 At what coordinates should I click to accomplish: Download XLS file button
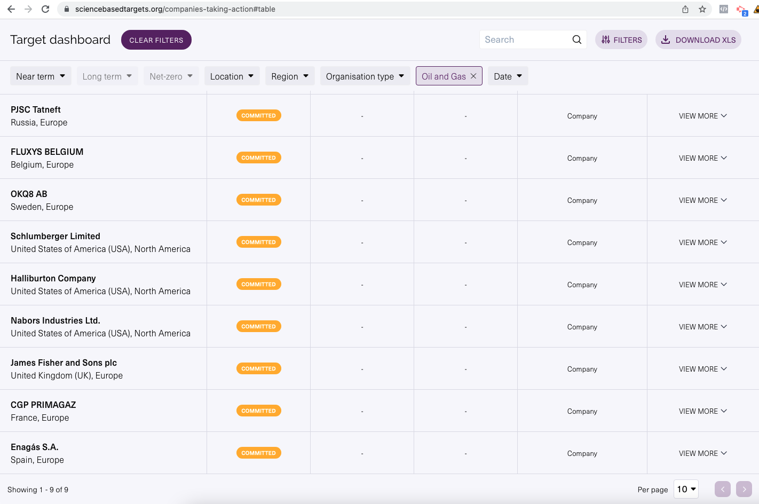698,40
